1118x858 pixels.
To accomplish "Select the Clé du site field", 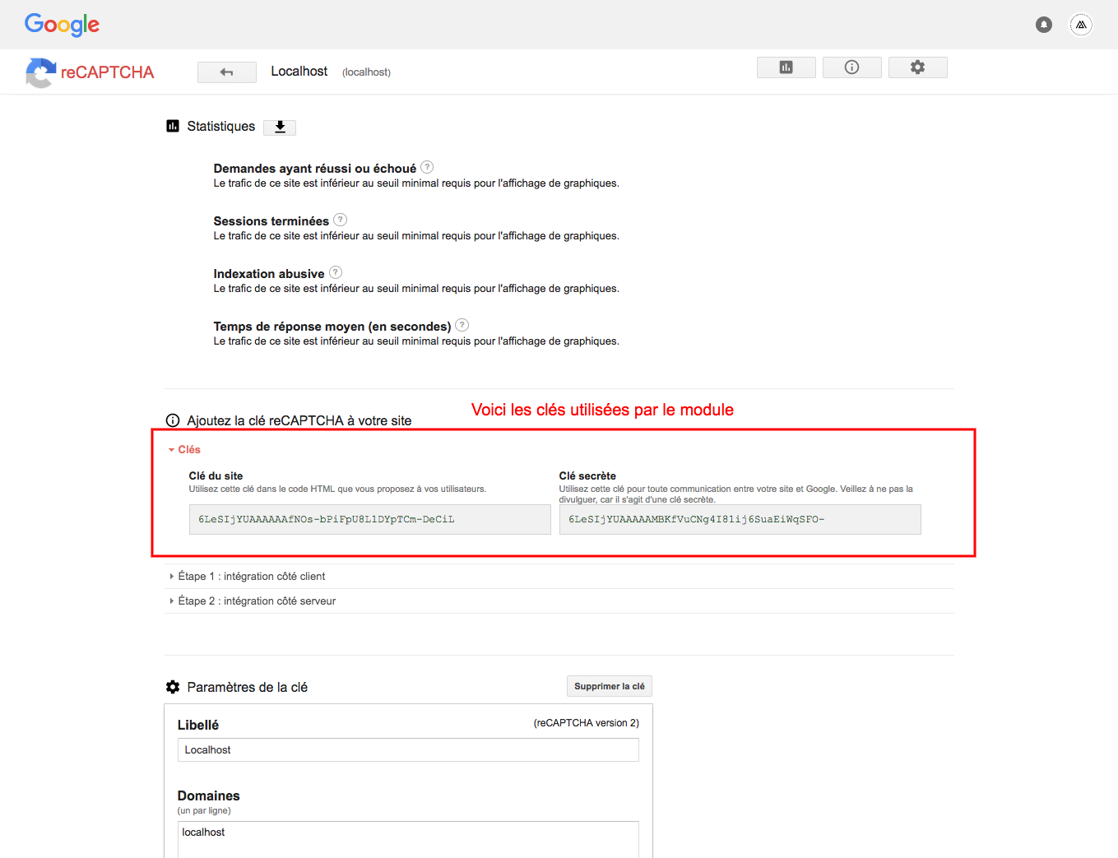I will (369, 520).
